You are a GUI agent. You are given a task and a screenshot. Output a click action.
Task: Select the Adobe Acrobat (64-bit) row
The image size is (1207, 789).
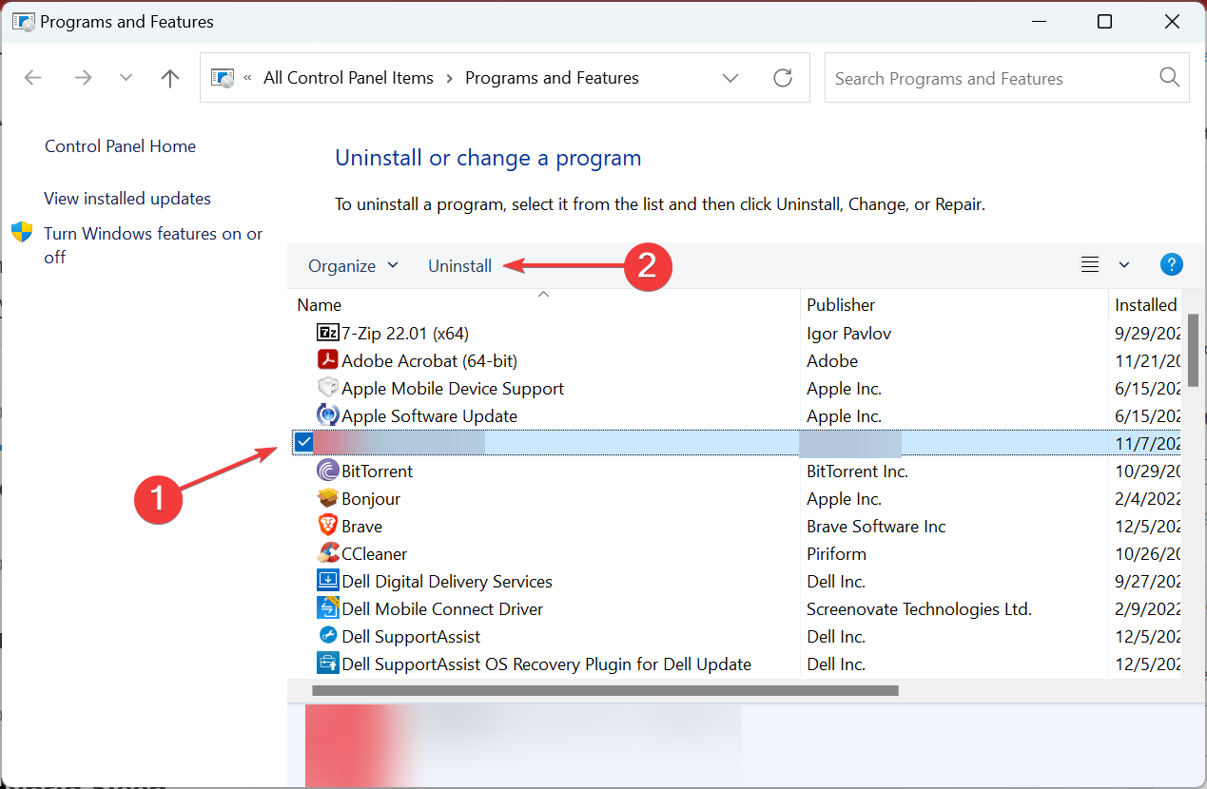point(735,360)
